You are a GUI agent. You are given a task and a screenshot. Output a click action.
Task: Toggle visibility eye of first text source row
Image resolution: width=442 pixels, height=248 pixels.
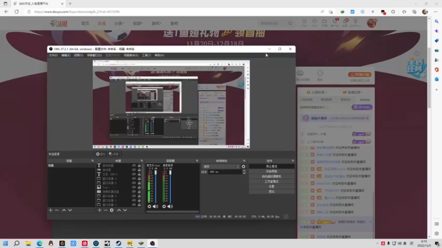coord(134,166)
